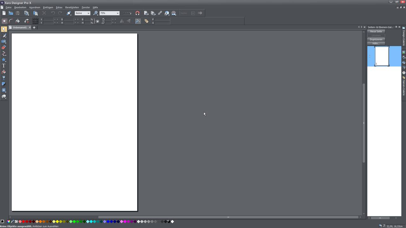Add a new document tab with plus

click(x=34, y=28)
